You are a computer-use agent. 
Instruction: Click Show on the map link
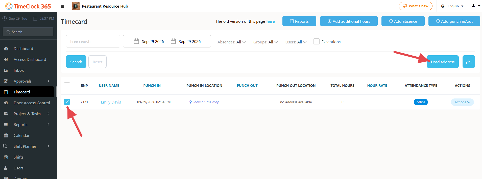coord(204,102)
